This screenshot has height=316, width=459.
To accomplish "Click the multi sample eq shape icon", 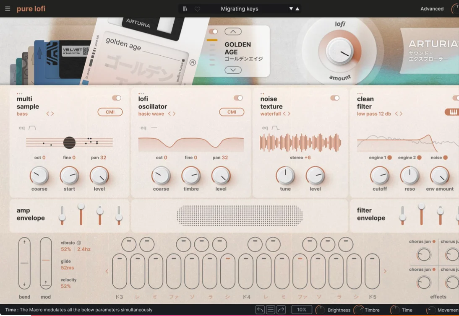I will tap(32, 128).
